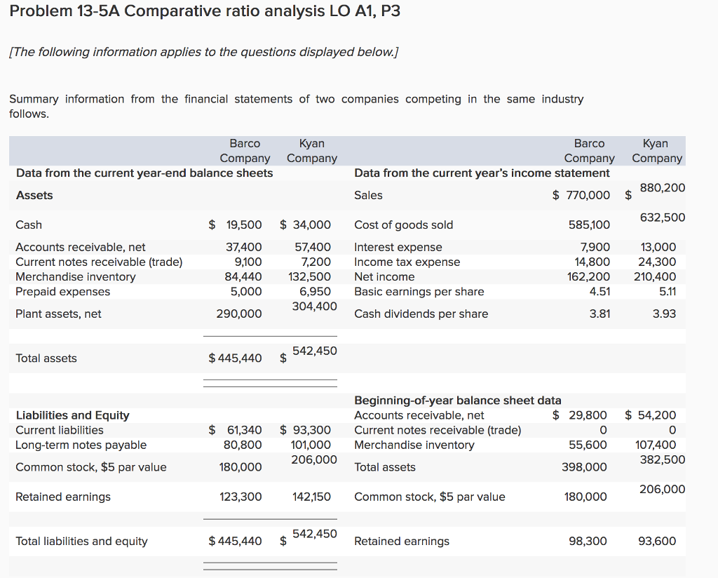Click the 'Long-term notes payable' row label
This screenshot has width=718, height=578.
tap(81, 445)
